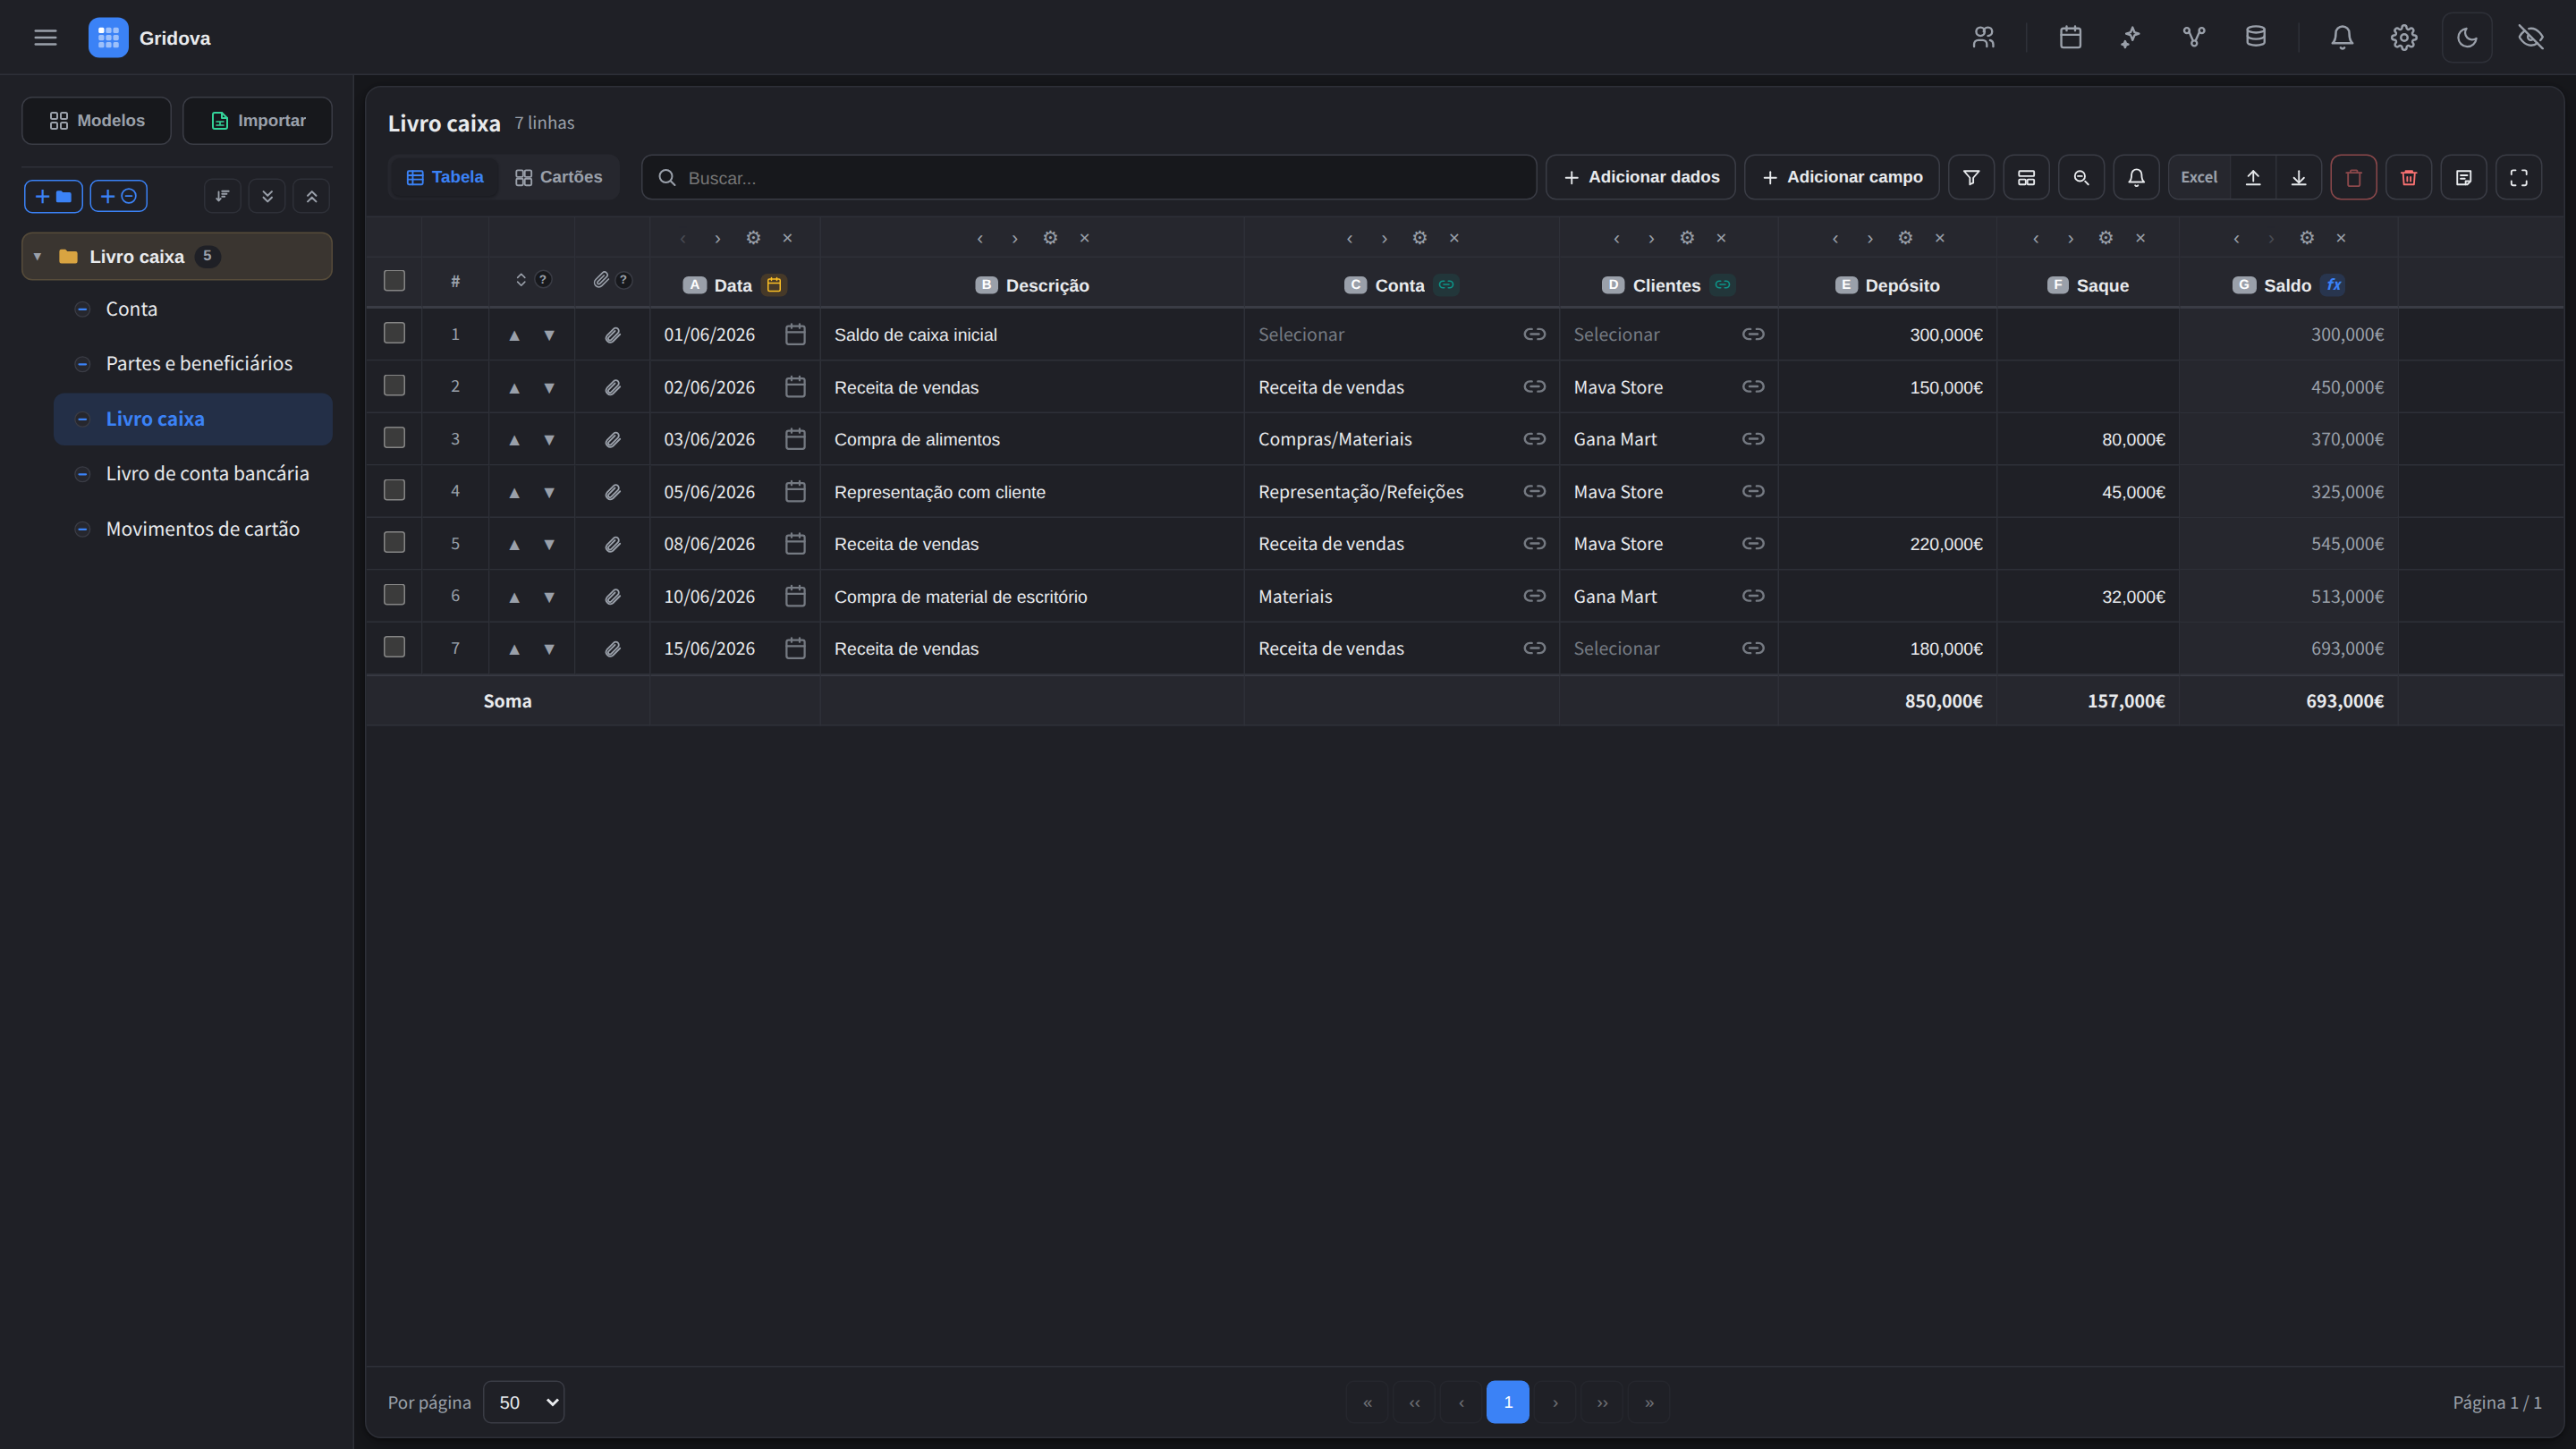Image resolution: width=2576 pixels, height=1449 pixels.
Task: Open date picker for 01/06/2026 row
Action: click(x=795, y=334)
